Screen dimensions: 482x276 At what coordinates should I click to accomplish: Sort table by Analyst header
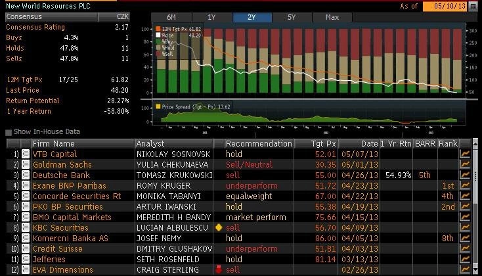[174, 144]
